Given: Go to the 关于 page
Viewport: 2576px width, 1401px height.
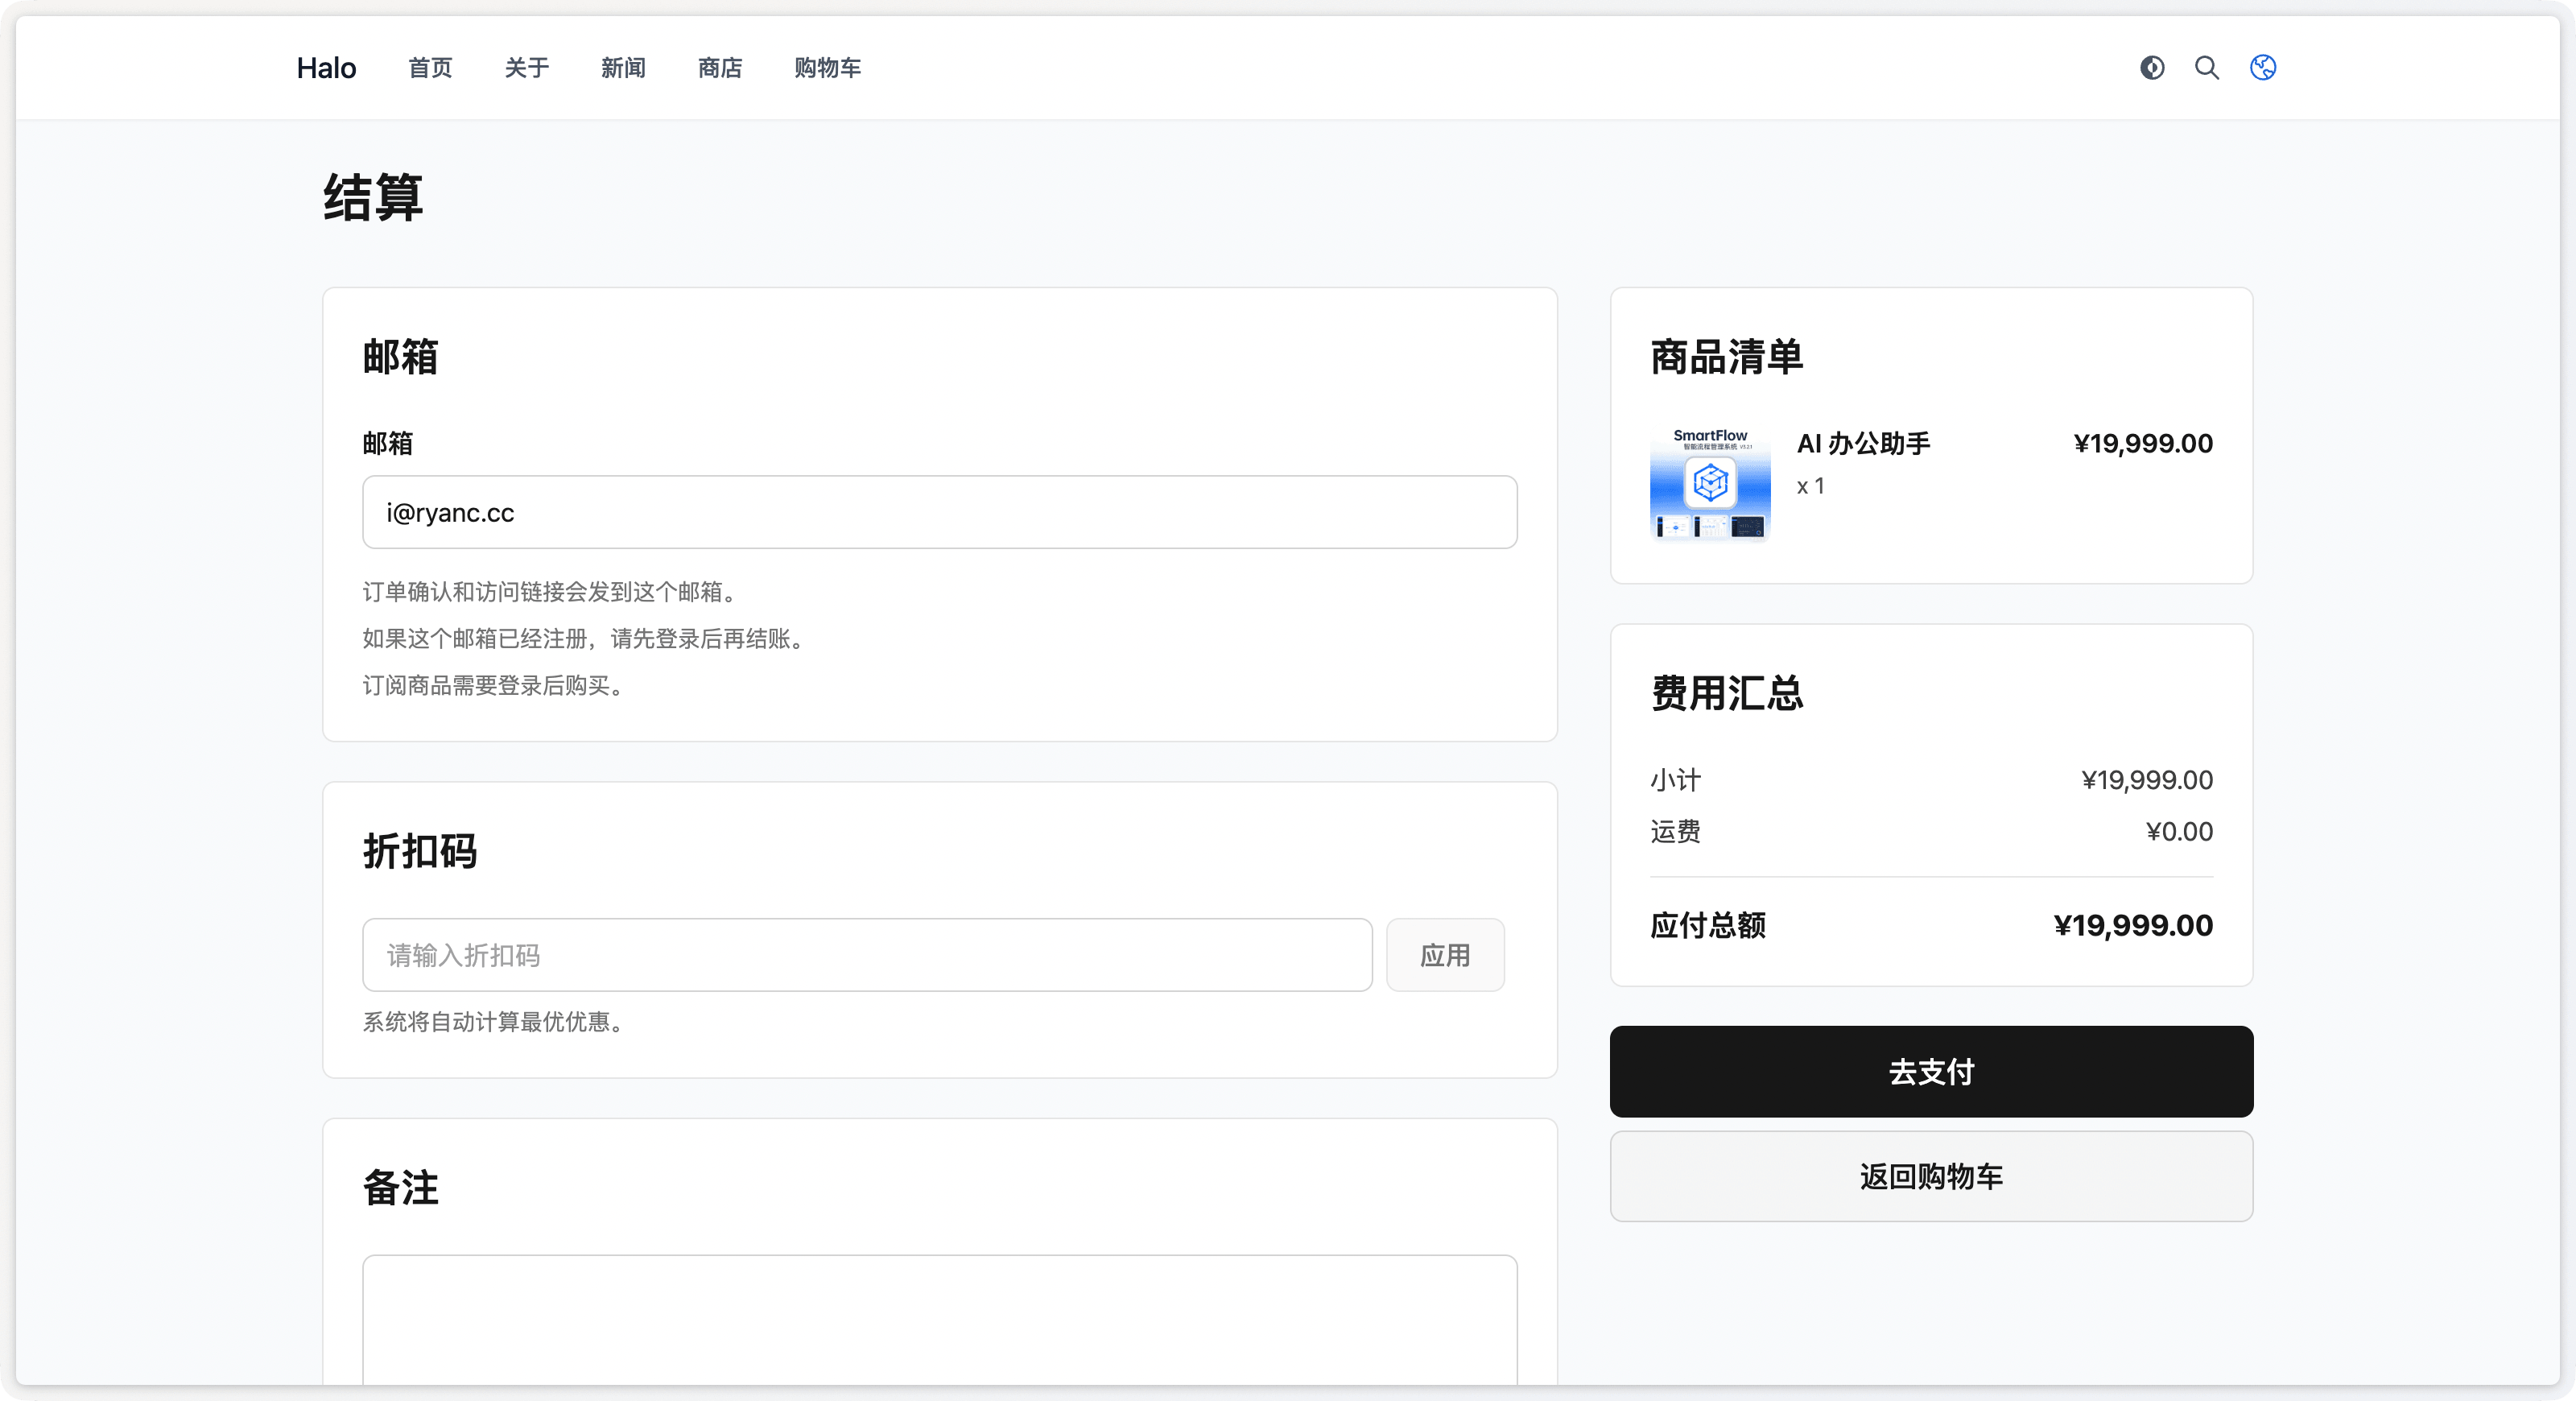Looking at the screenshot, I should pyautogui.click(x=527, y=68).
